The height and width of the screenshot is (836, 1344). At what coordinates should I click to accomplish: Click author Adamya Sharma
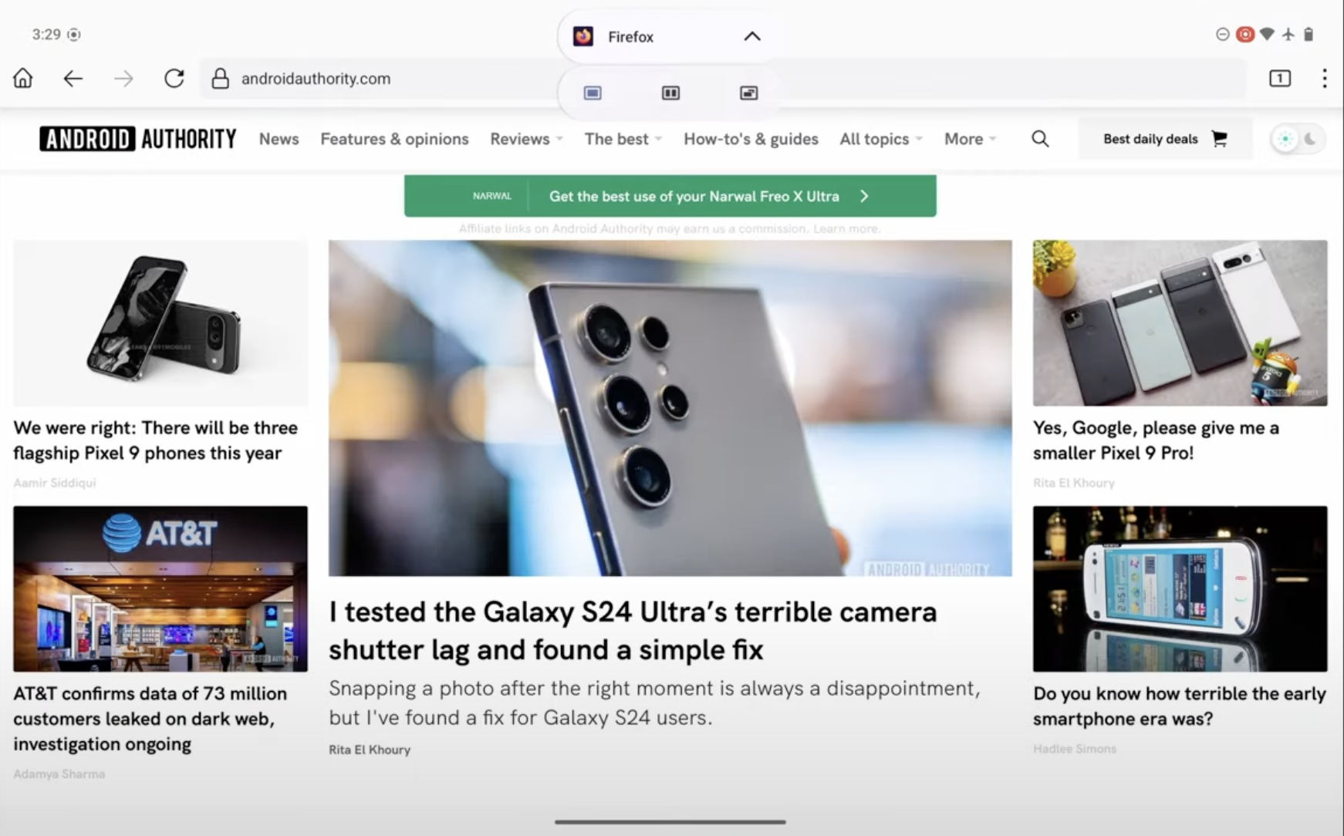click(59, 774)
